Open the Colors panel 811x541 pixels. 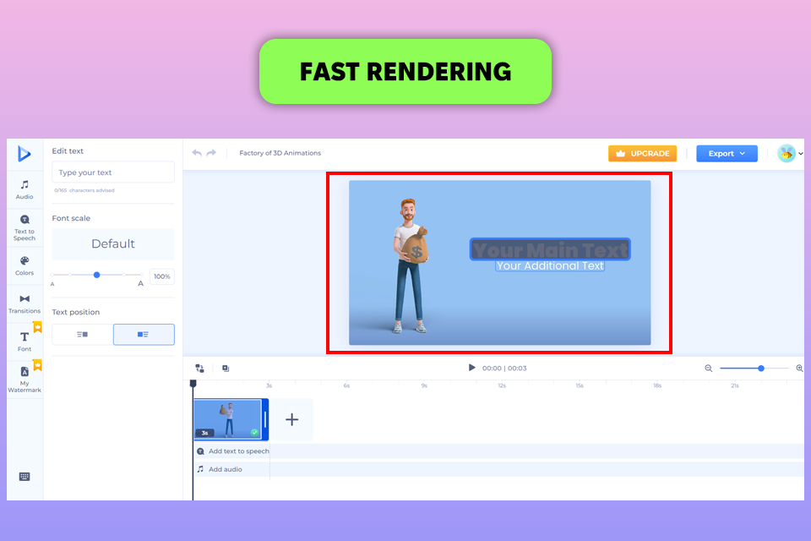(x=24, y=265)
